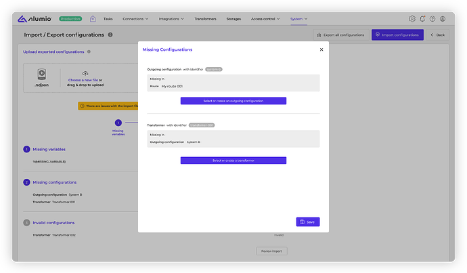The image size is (467, 273).
Task: Open the help question mark icon
Action: 432,19
